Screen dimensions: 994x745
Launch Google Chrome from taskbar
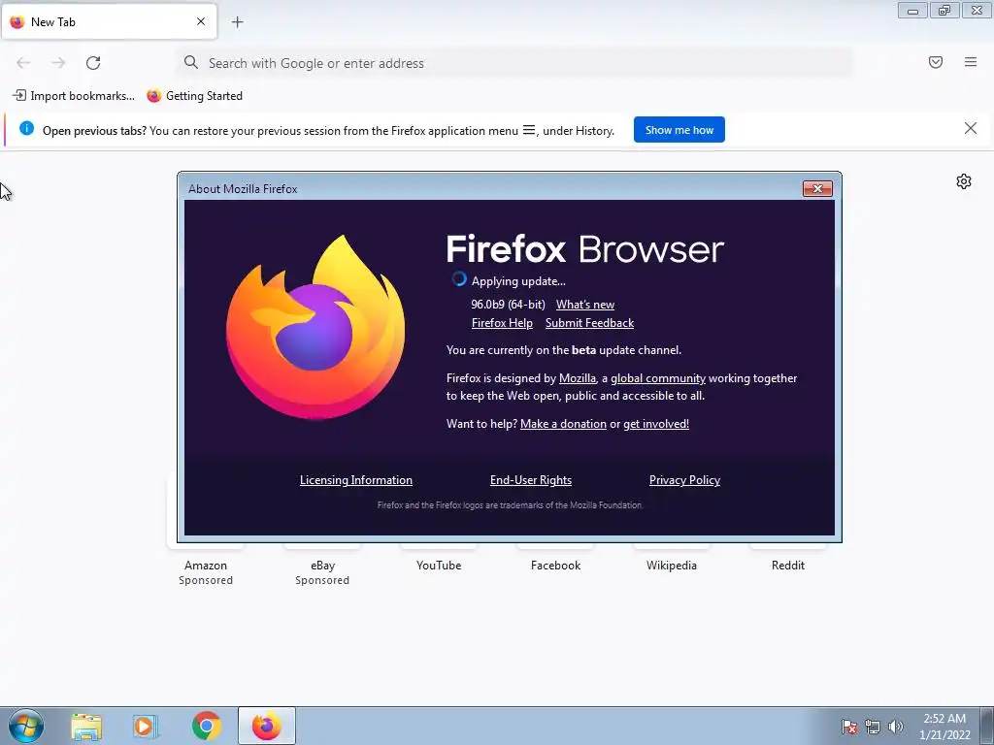[206, 726]
